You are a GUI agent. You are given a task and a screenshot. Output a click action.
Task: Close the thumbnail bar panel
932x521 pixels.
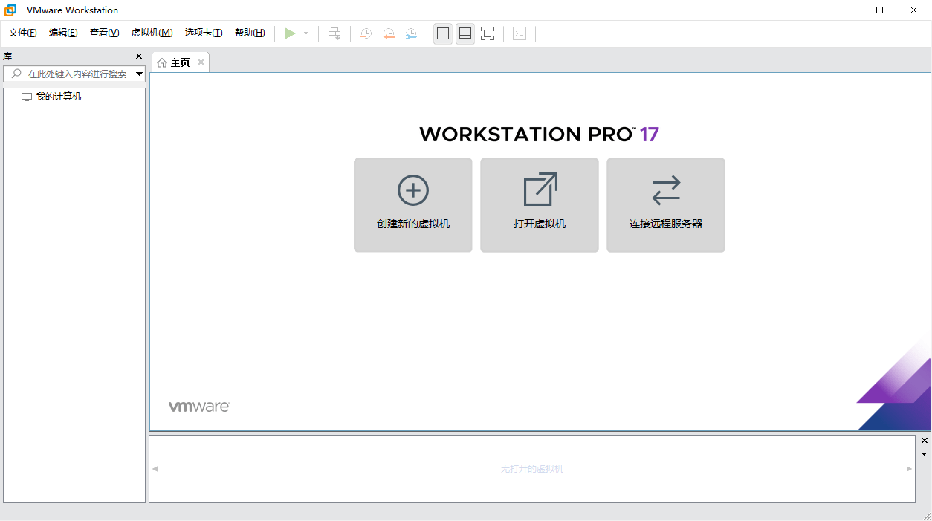[x=925, y=441]
